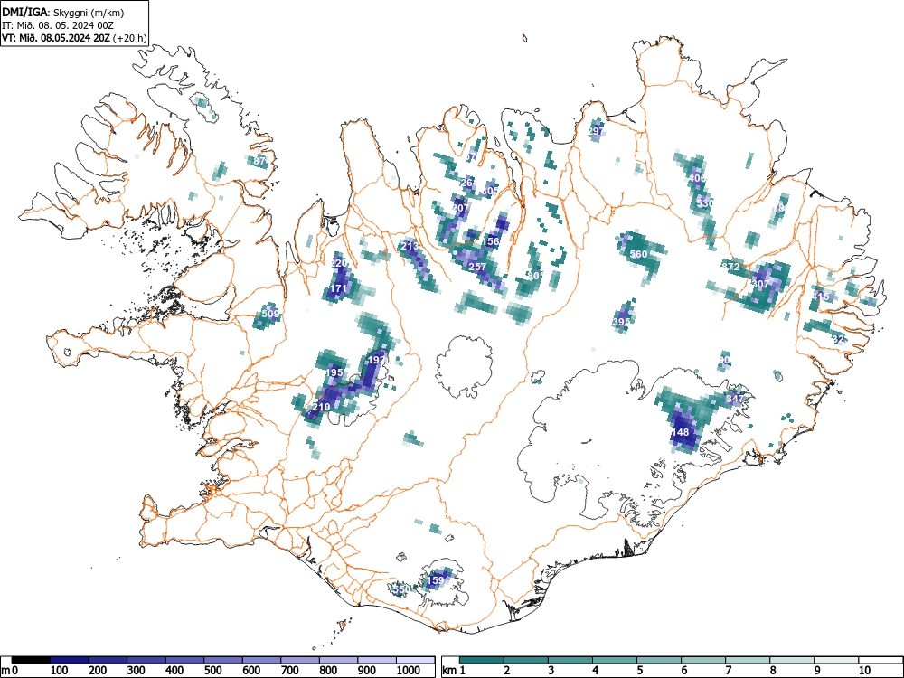
Task: Select the 7–8 km legend color swatch
Action: tap(748, 660)
